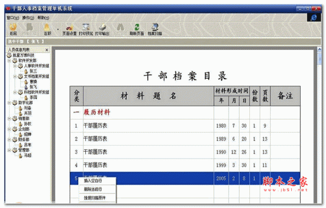The image size is (326, 208).
Task: Click the greyed-out binoculars toolbar icon
Action: point(120,29)
